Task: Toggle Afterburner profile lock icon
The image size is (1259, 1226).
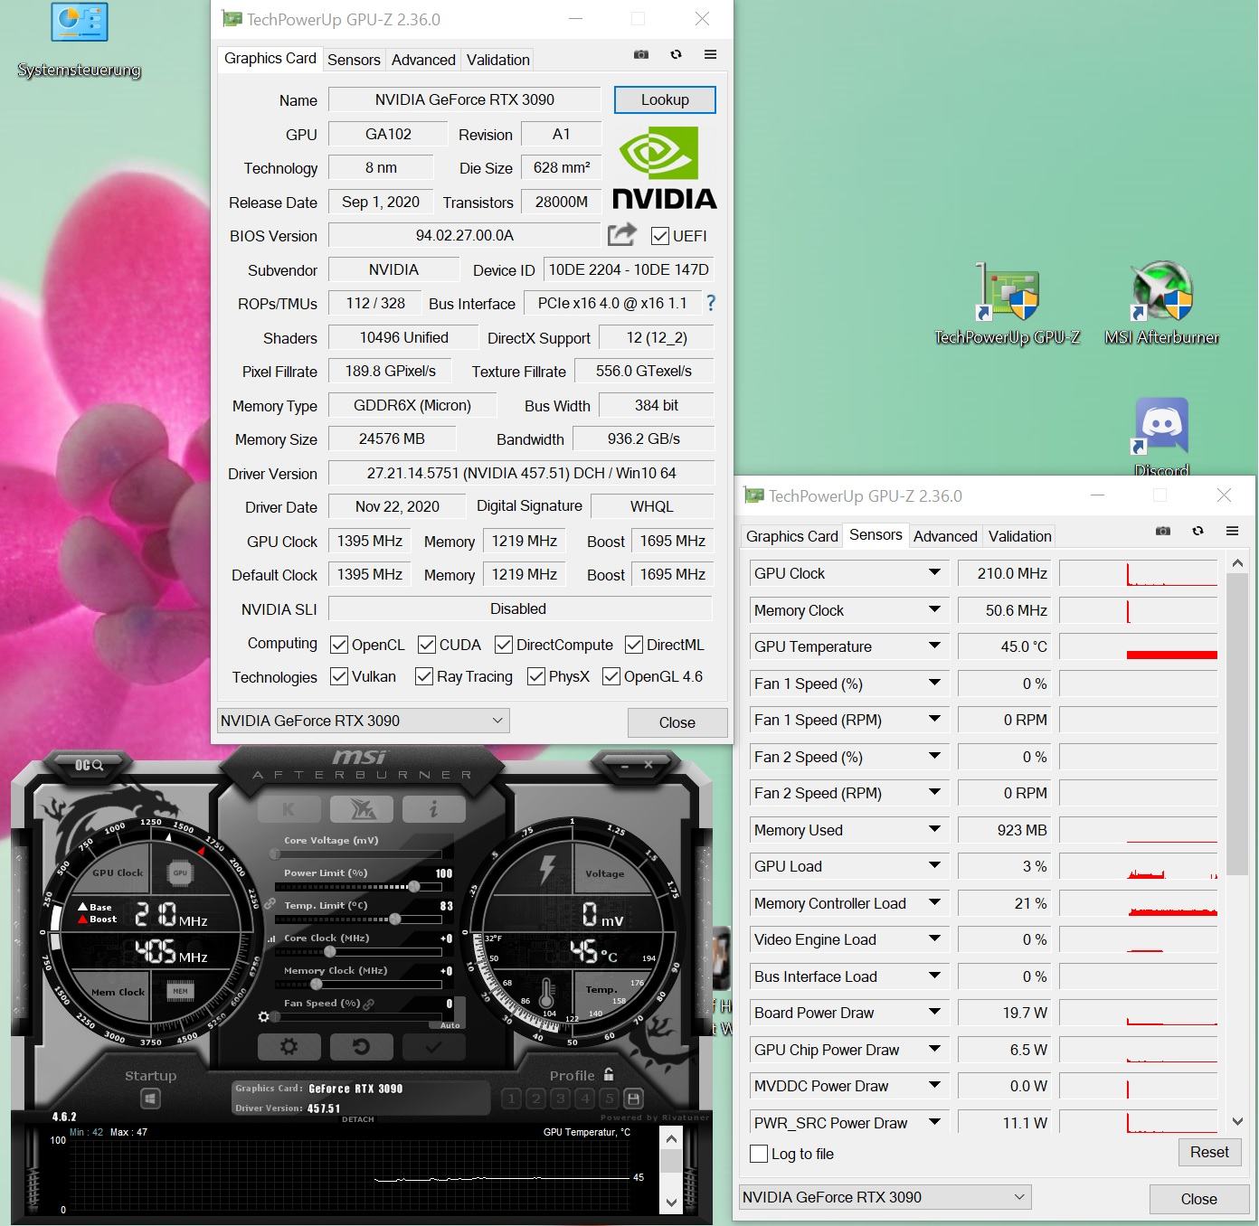Action: (x=609, y=1074)
